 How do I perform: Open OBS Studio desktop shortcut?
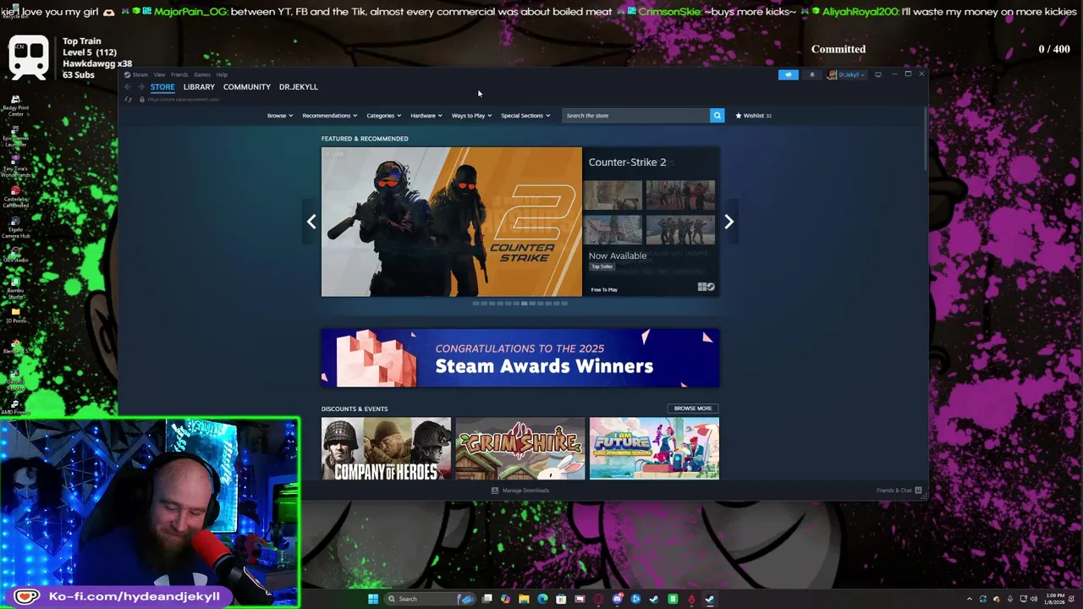(x=15, y=254)
